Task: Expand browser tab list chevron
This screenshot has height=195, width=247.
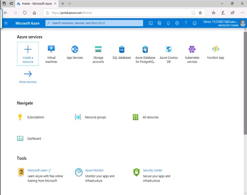Action: coord(70,4)
